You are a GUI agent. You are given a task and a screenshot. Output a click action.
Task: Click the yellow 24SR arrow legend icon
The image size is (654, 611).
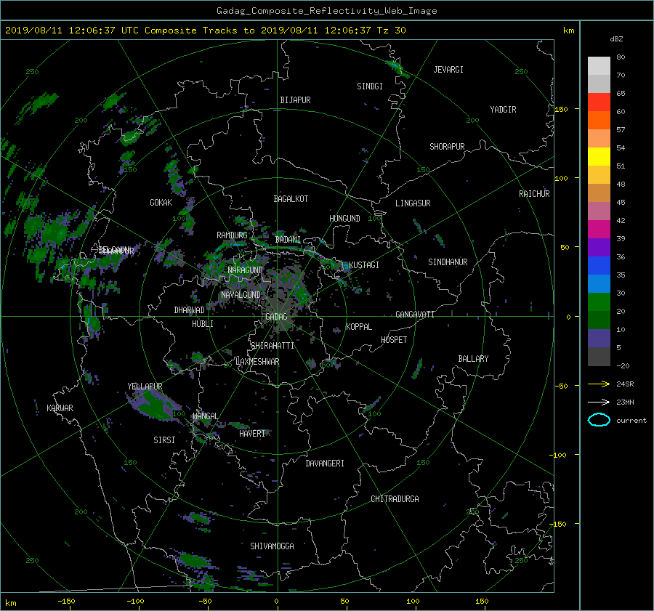599,384
